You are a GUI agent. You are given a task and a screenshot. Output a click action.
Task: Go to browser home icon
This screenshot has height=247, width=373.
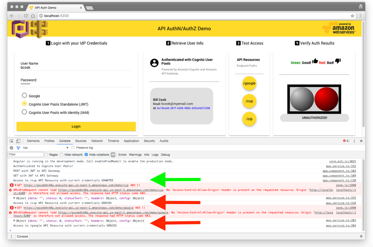pos(33,16)
